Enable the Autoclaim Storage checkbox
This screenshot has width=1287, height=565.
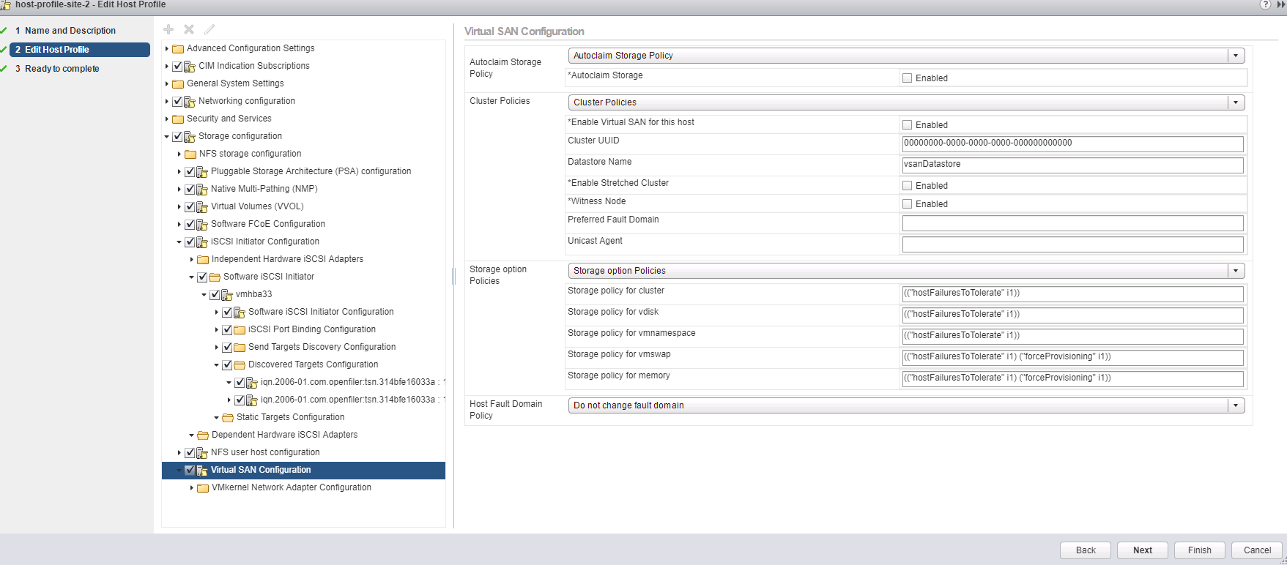[x=907, y=78]
